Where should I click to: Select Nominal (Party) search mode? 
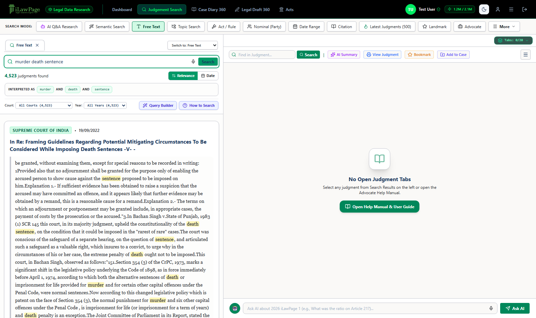264,26
